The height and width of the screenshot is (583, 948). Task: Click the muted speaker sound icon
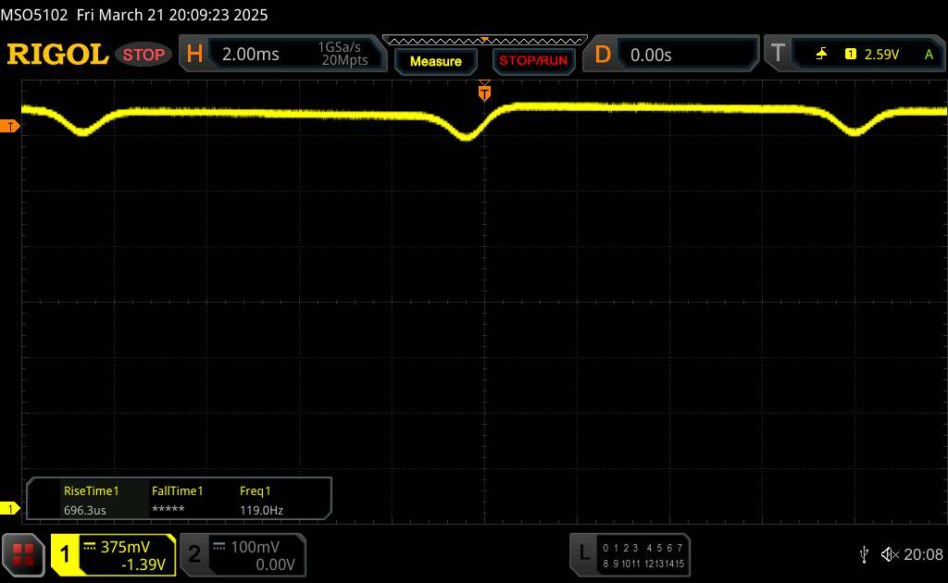(890, 554)
